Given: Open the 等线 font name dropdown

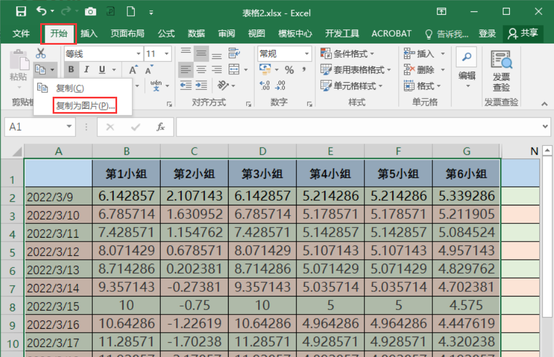Looking at the screenshot, I should (x=138, y=54).
